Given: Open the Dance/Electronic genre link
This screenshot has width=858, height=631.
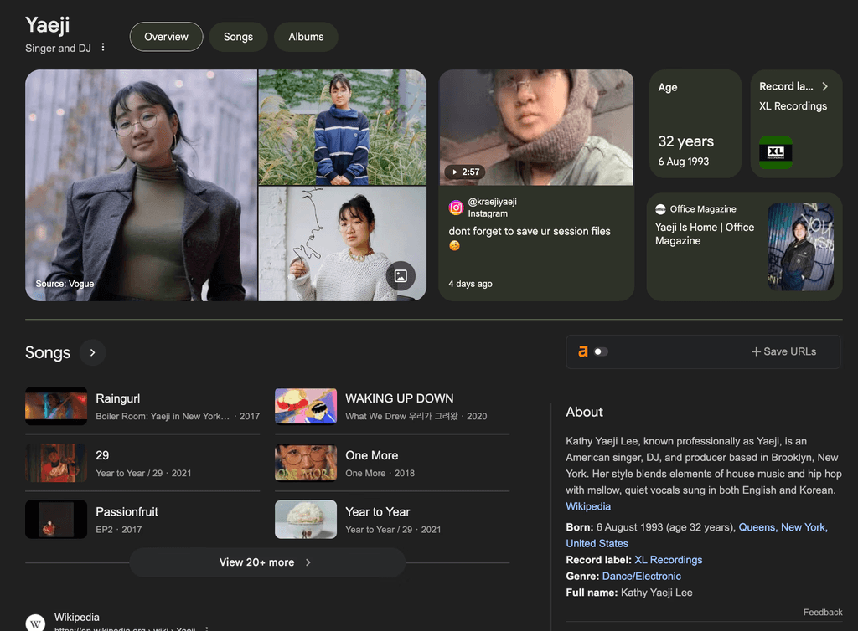Looking at the screenshot, I should (x=641, y=576).
